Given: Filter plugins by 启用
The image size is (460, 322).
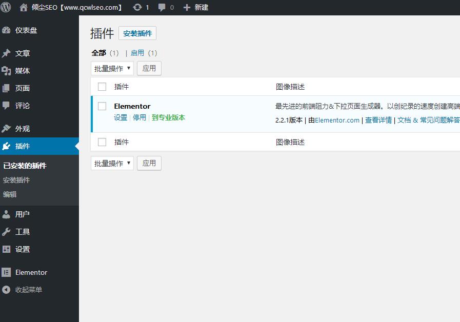Looking at the screenshot, I should [x=137, y=53].
